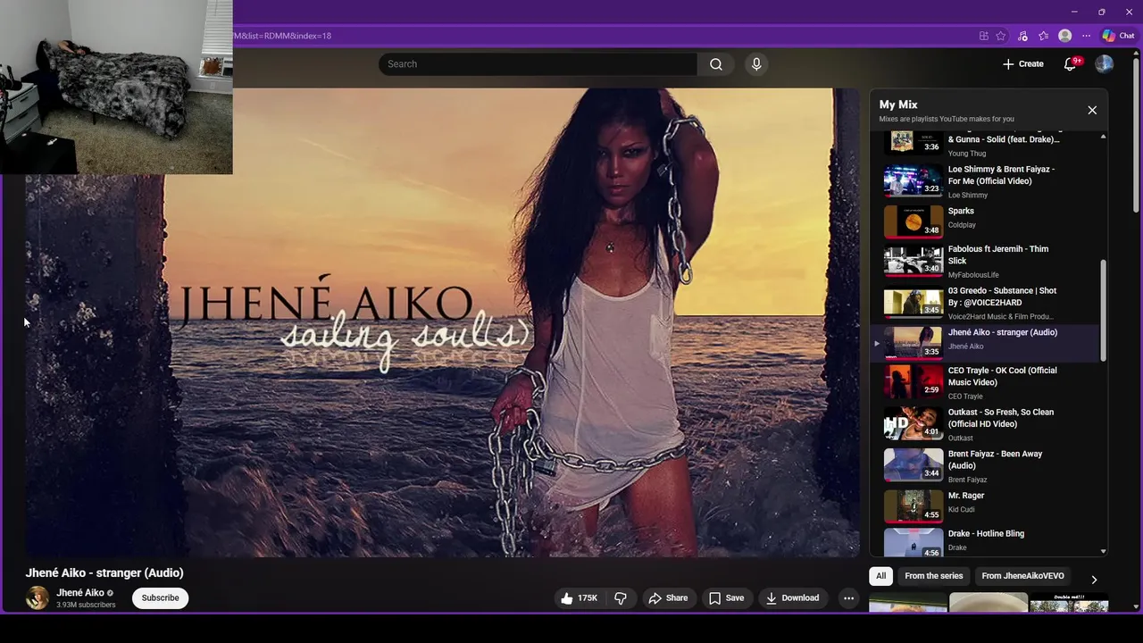
Task: Close the My Mix playlist panel
Action: click(x=1092, y=110)
